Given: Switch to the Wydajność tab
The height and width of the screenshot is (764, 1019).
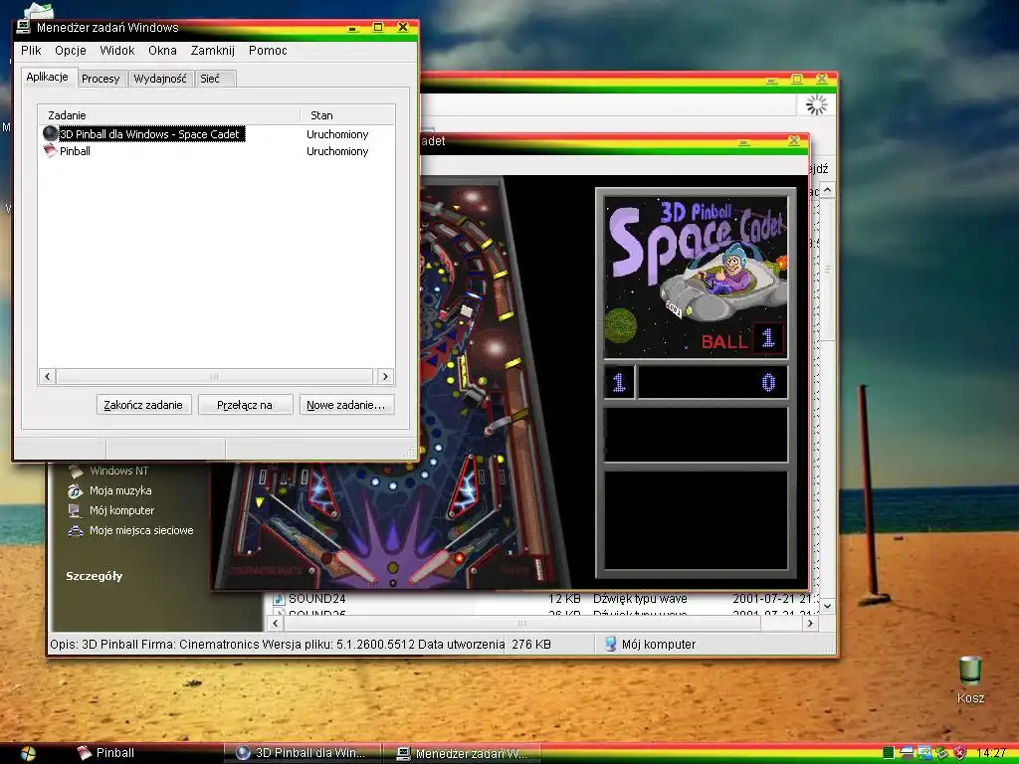Looking at the screenshot, I should [x=160, y=79].
